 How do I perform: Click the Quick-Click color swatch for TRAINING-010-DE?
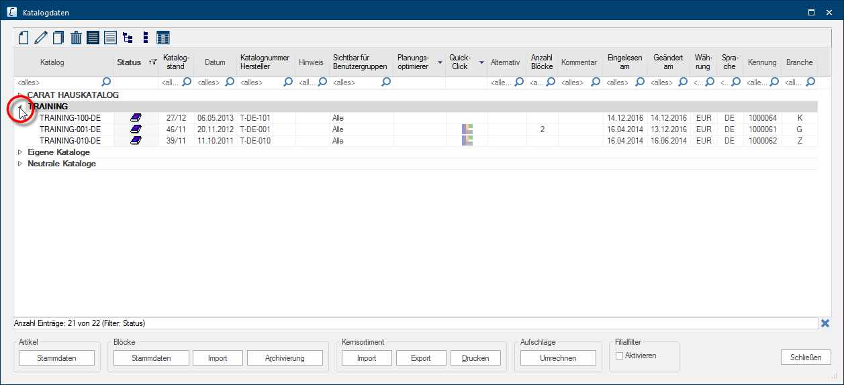tap(467, 141)
